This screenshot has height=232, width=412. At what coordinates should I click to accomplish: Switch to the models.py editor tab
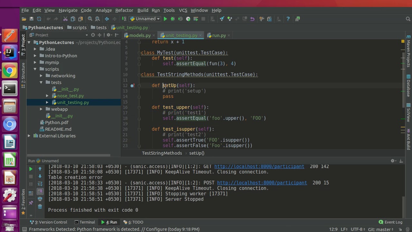140,35
